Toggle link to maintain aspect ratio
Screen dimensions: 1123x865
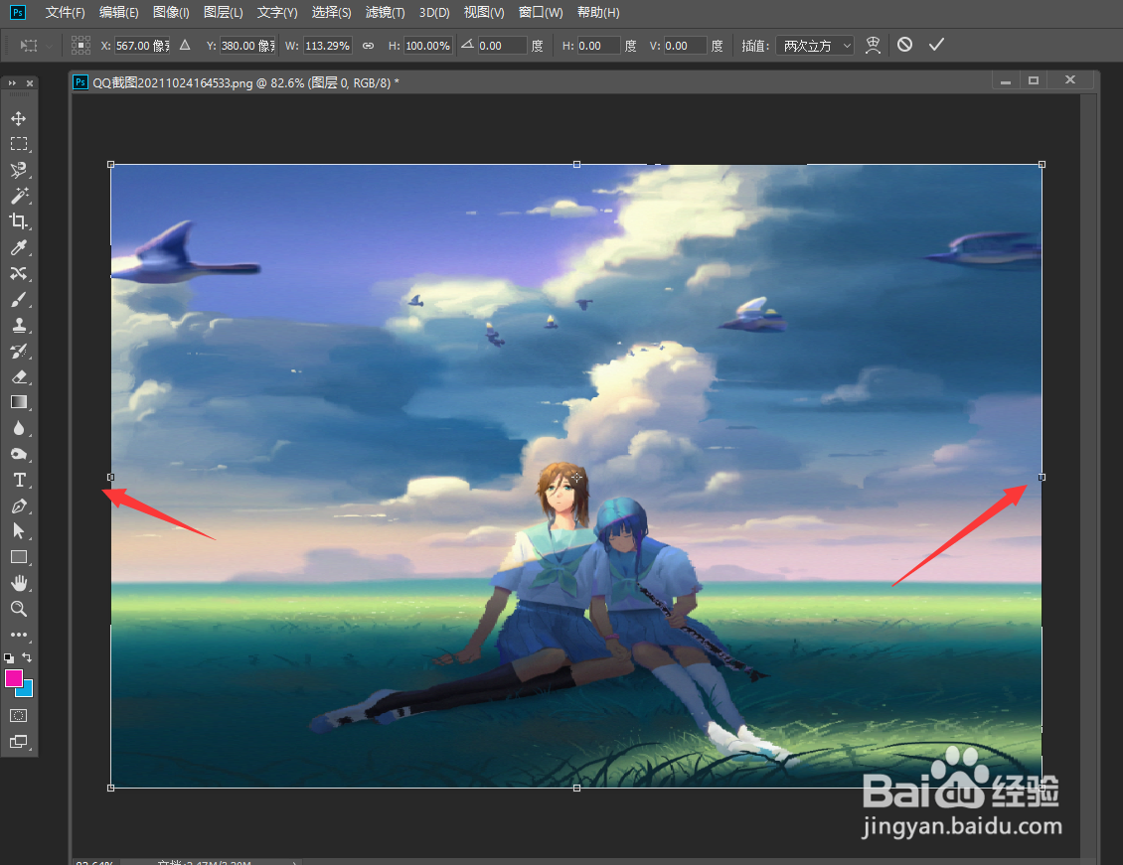pos(368,46)
